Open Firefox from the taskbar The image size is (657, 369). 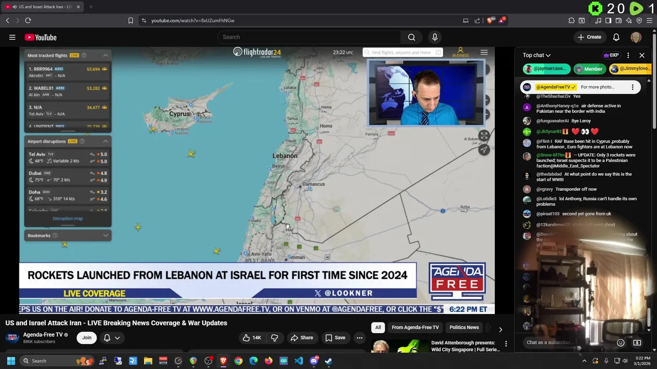[268, 361]
